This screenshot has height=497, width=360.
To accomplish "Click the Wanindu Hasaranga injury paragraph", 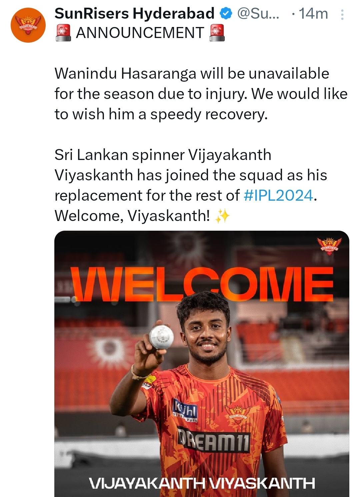I will click(201, 94).
